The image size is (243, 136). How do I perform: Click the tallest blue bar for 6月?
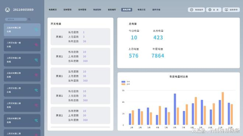tap(175, 109)
